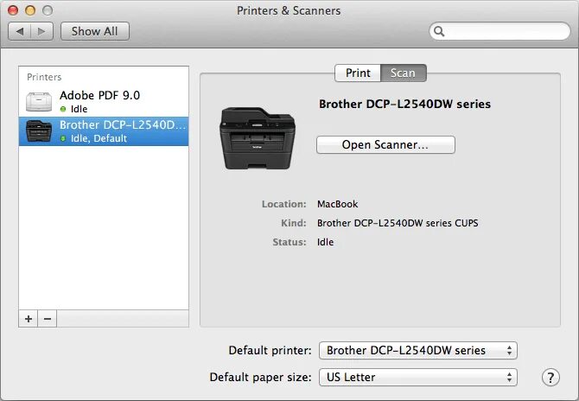Remove the printer with the minus button
579x401 pixels.
click(48, 319)
